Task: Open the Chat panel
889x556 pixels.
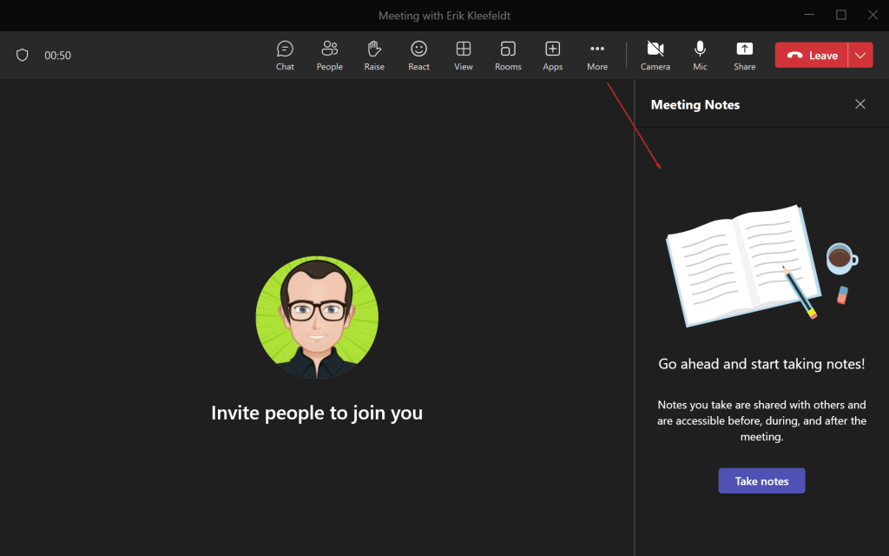Action: (285, 55)
